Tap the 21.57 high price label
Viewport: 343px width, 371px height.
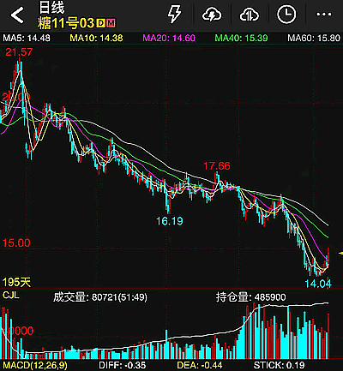pyautogui.click(x=19, y=52)
